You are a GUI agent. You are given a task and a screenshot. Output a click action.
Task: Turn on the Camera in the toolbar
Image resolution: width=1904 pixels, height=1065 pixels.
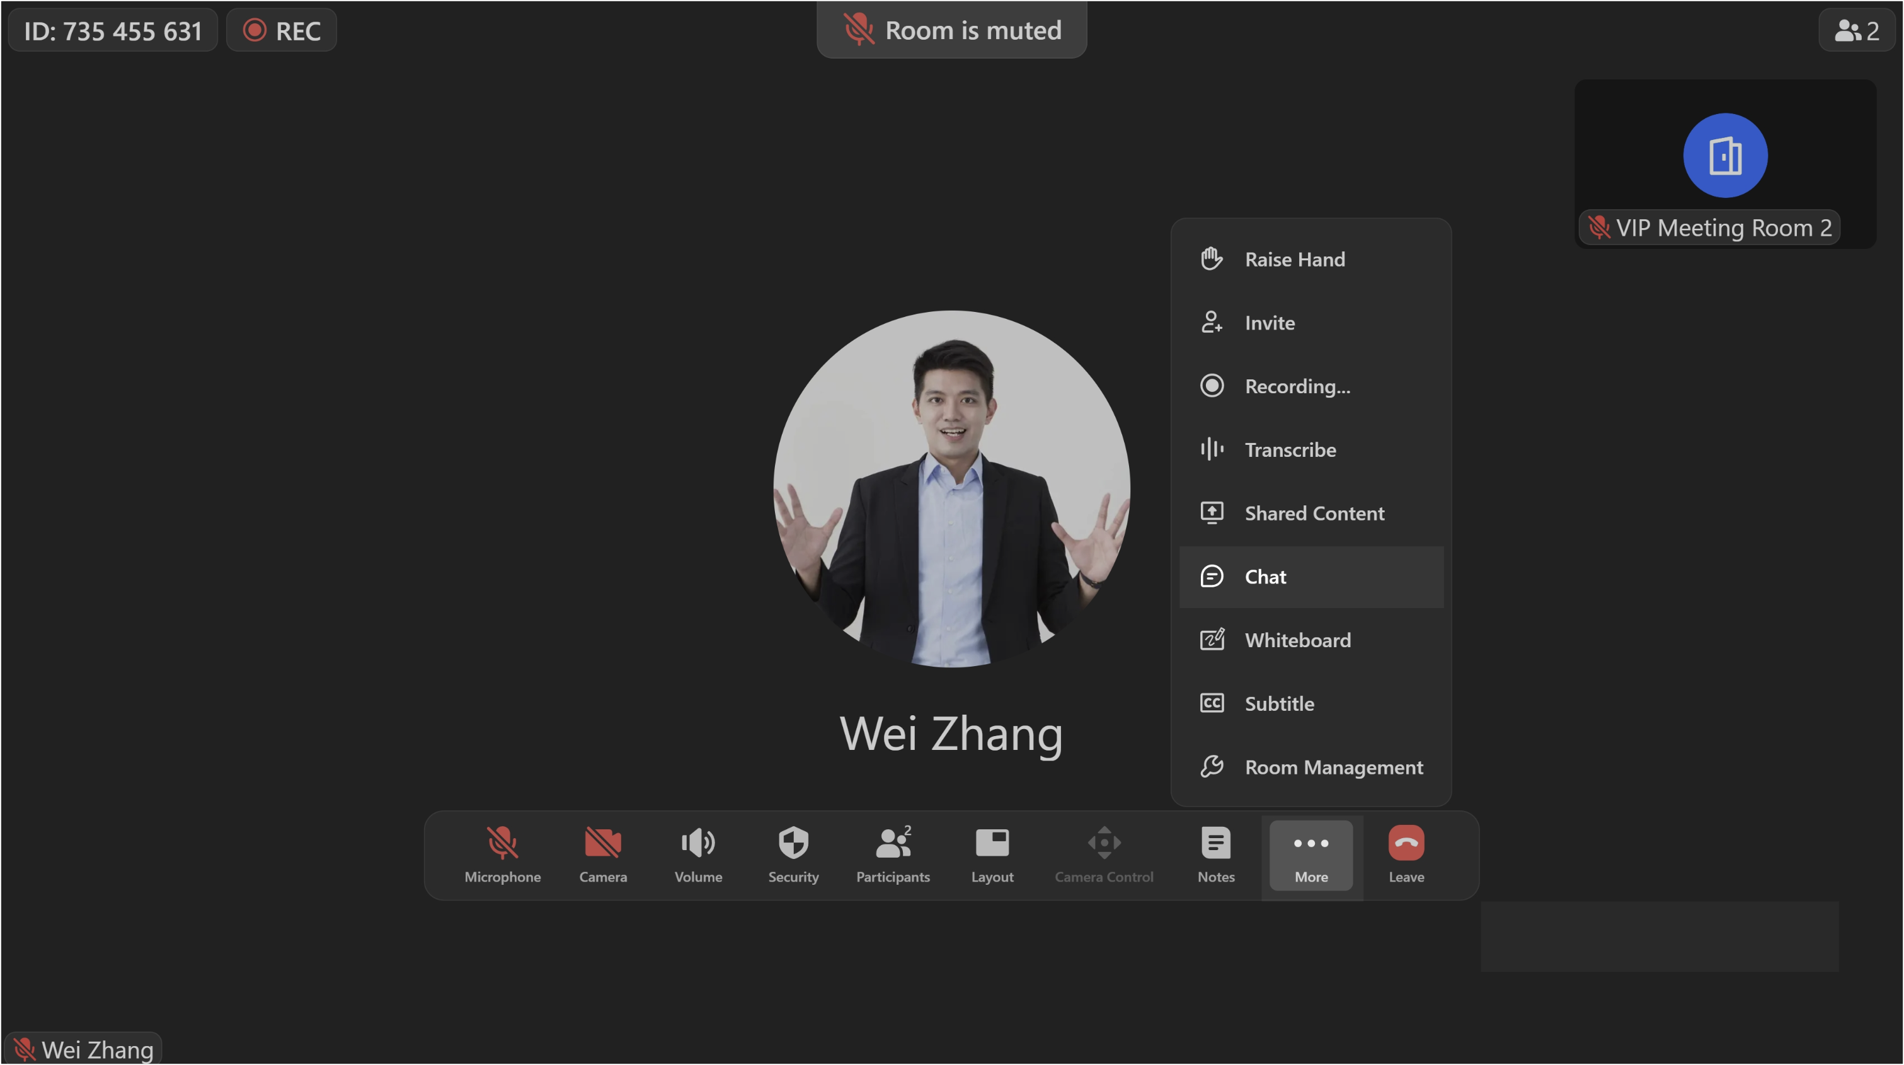pyautogui.click(x=603, y=855)
